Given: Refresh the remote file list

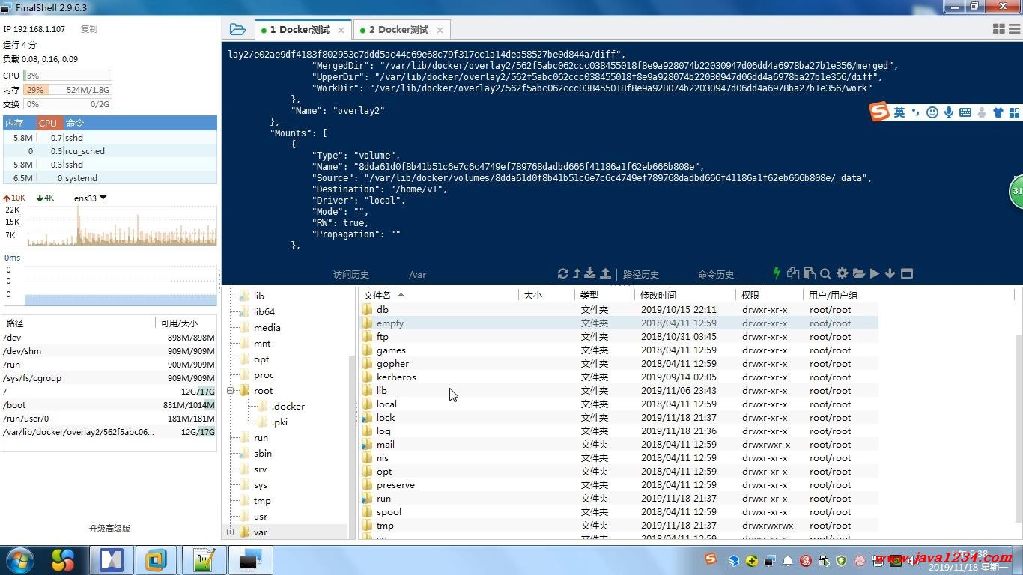Looking at the screenshot, I should [x=563, y=274].
